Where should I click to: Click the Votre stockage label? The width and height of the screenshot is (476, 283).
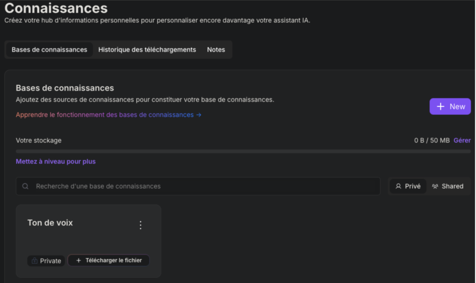point(39,140)
